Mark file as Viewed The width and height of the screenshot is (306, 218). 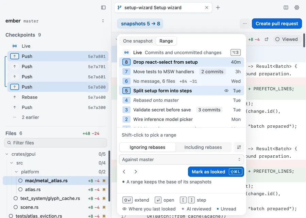(x=287, y=39)
